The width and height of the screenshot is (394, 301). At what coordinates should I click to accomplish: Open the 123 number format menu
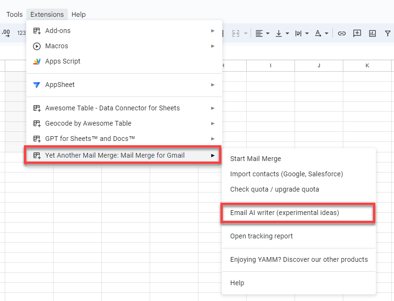(x=22, y=33)
